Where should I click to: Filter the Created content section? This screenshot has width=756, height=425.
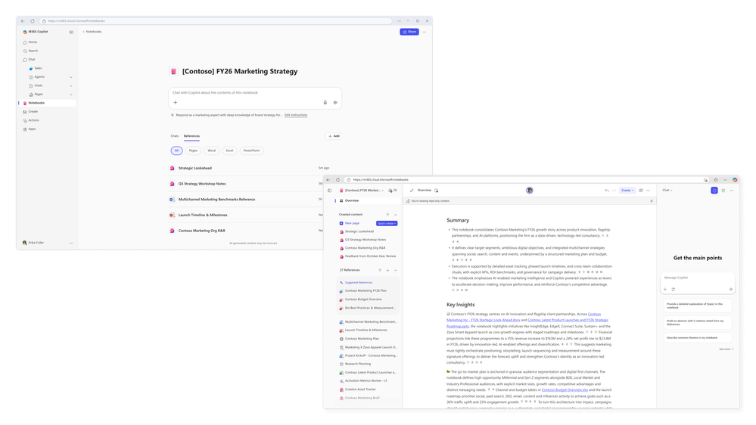tap(387, 215)
